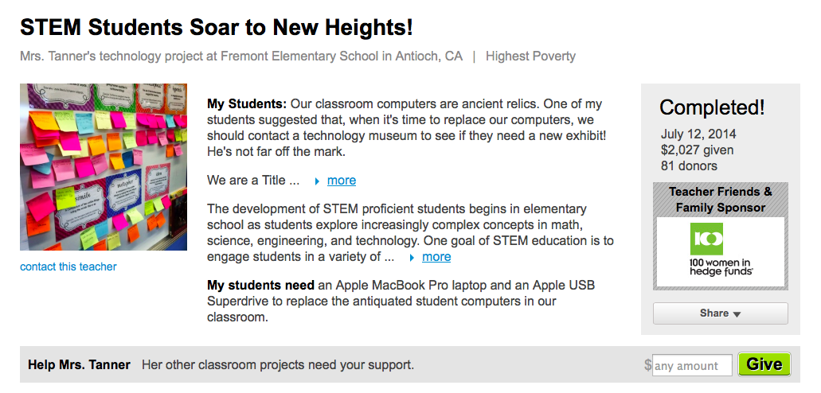Image resolution: width=821 pixels, height=393 pixels.
Task: Click the dollar sign next to the amount field
Action: click(647, 364)
